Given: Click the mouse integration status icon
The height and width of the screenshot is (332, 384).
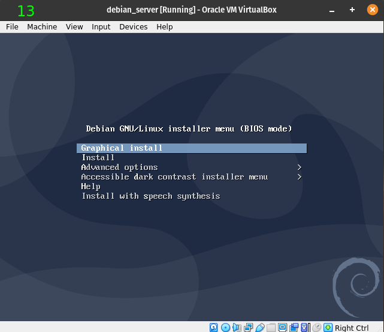Looking at the screenshot, I should [317, 327].
